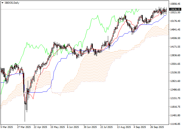This screenshot has height=130, width=182.
Task: Select the latest candlestick at chart right edge
Action: tap(166, 11)
